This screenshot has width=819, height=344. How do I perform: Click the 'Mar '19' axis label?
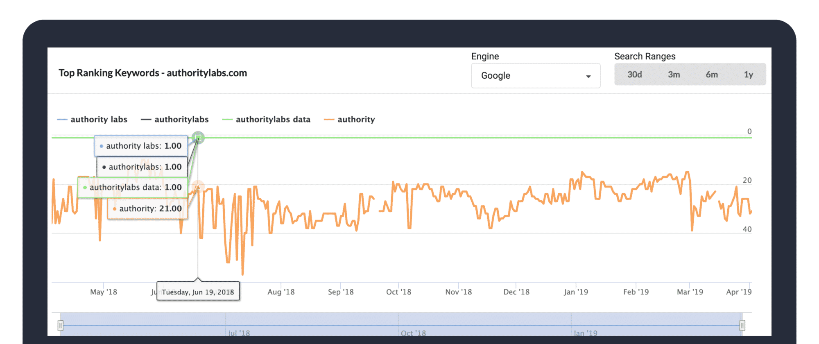690,292
